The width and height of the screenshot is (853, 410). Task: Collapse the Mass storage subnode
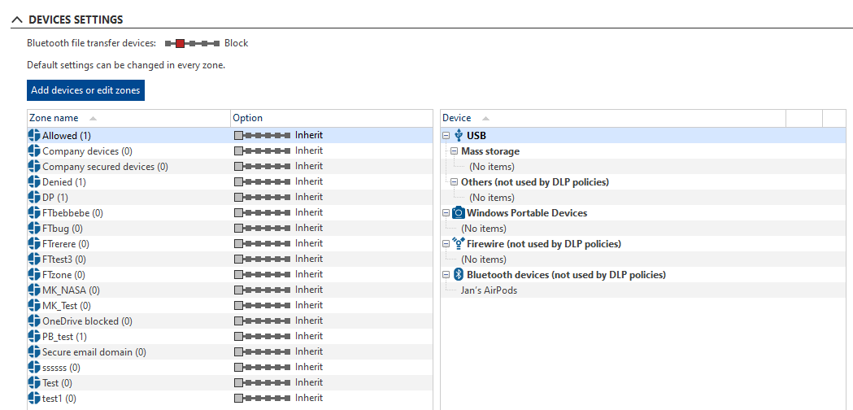[x=455, y=151]
